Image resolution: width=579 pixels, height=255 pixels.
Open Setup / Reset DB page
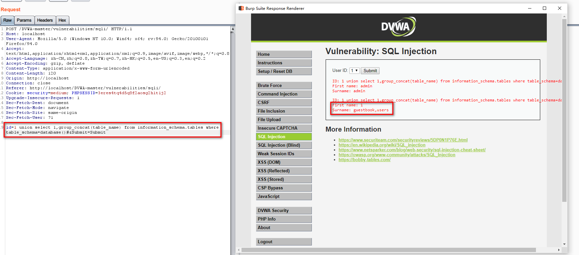(284, 72)
